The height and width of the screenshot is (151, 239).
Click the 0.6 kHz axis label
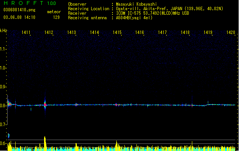[3, 143]
